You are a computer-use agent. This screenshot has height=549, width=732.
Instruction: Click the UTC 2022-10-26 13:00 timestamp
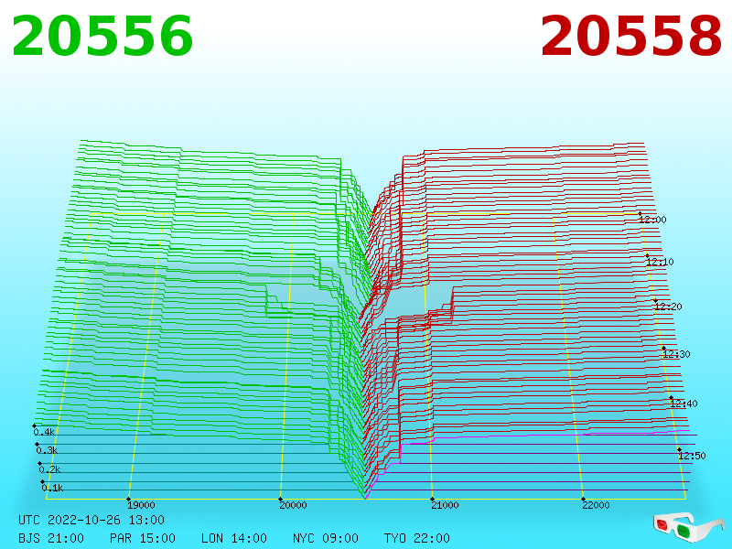pyautogui.click(x=91, y=520)
